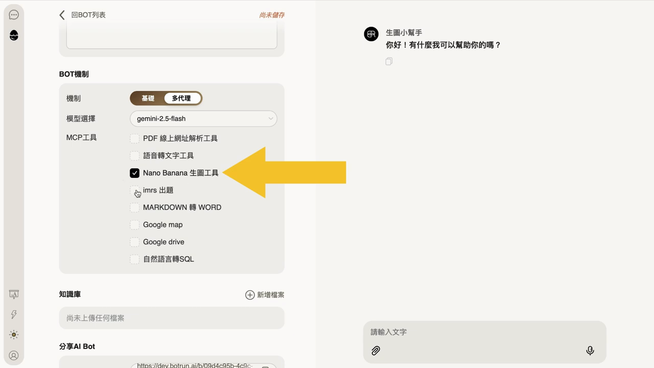The height and width of the screenshot is (368, 654).
Task: Open the gemini-2.5-flash model dropdown
Action: [x=203, y=119]
